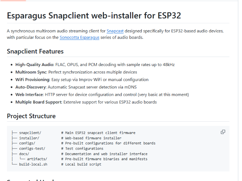Click the Web Interface bullet label
Image resolution: width=242 pixels, height=181 pixels.
pyautogui.click(x=29, y=95)
